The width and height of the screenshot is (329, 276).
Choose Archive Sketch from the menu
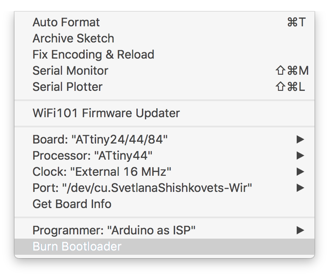tap(164, 38)
